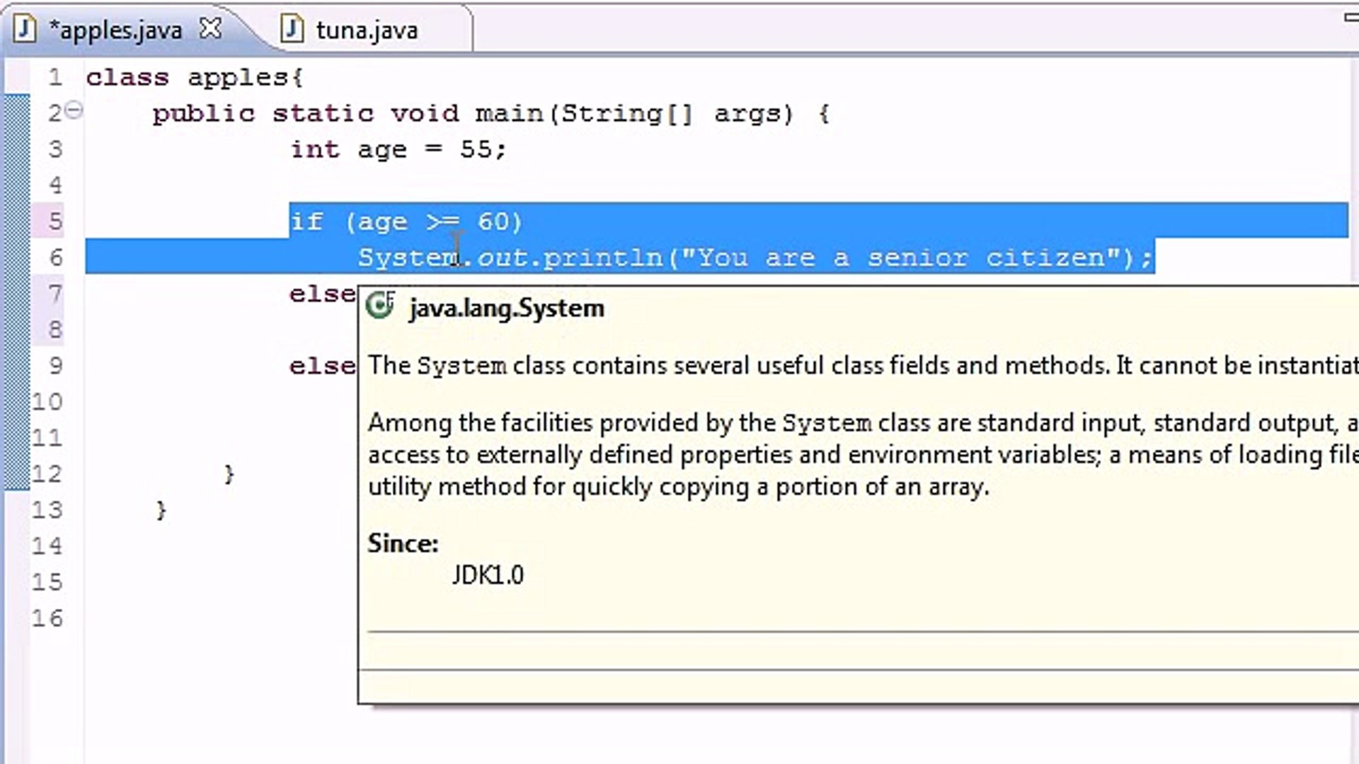The width and height of the screenshot is (1359, 764).
Task: Click the java.lang.System tooltip title
Action: click(x=506, y=307)
